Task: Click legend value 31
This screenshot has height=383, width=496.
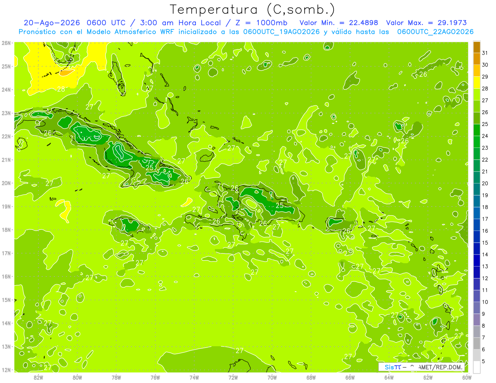Action: (x=485, y=53)
